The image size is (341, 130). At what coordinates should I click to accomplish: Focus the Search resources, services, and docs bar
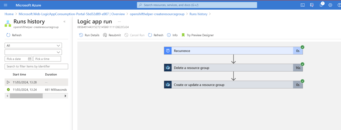197,5
